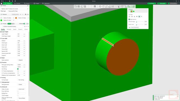Click the Redo arrow in the title bar
The height and width of the screenshot is (101, 180).
(15, 1)
